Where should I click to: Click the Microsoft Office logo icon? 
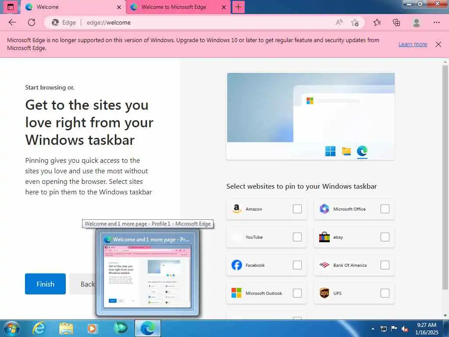click(324, 209)
